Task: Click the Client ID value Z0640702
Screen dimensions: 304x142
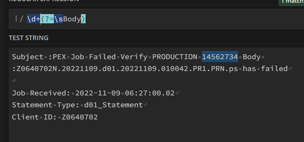Action: click(x=80, y=117)
